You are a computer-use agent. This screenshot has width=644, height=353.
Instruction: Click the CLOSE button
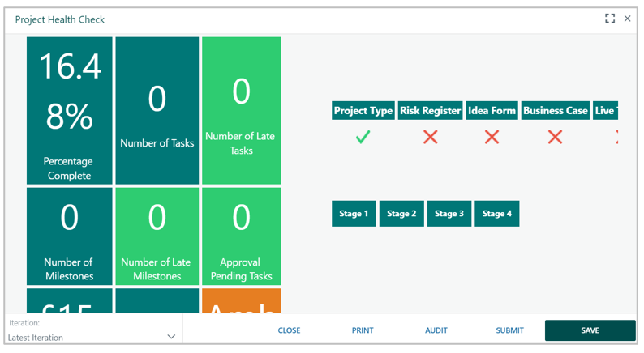tap(289, 330)
